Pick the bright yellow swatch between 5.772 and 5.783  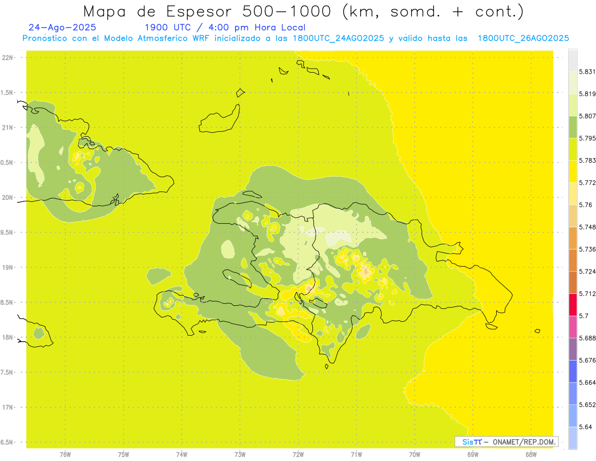573,172
